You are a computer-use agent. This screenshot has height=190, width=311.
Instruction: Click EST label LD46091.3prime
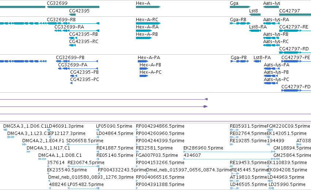[x=65, y=126]
